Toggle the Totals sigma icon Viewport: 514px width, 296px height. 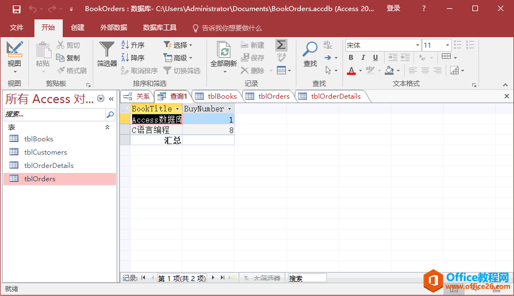tap(281, 45)
